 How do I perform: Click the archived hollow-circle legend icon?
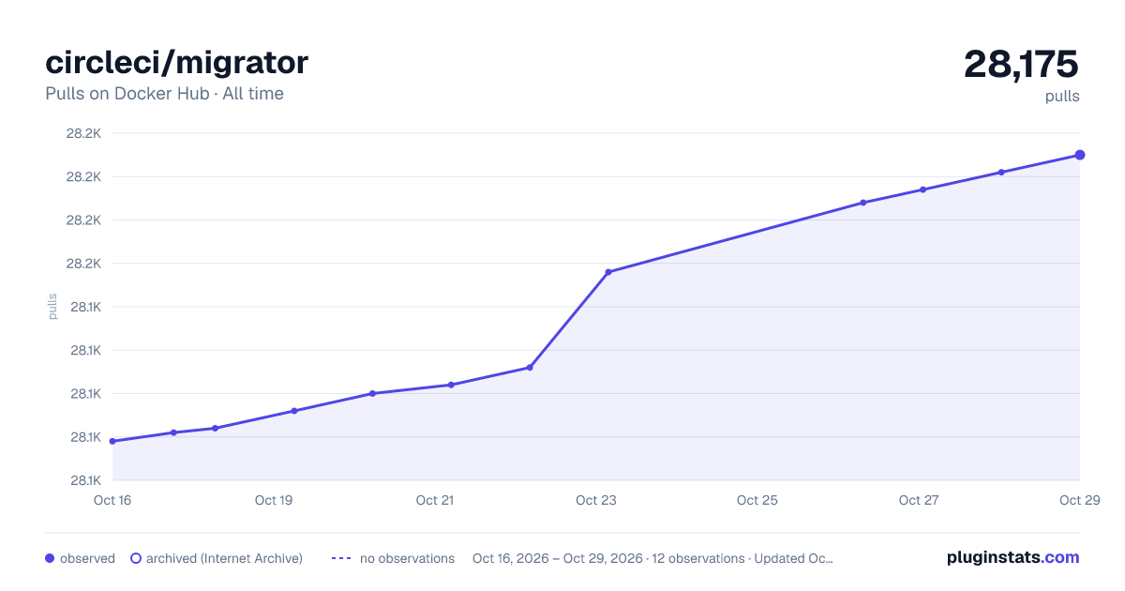point(136,558)
